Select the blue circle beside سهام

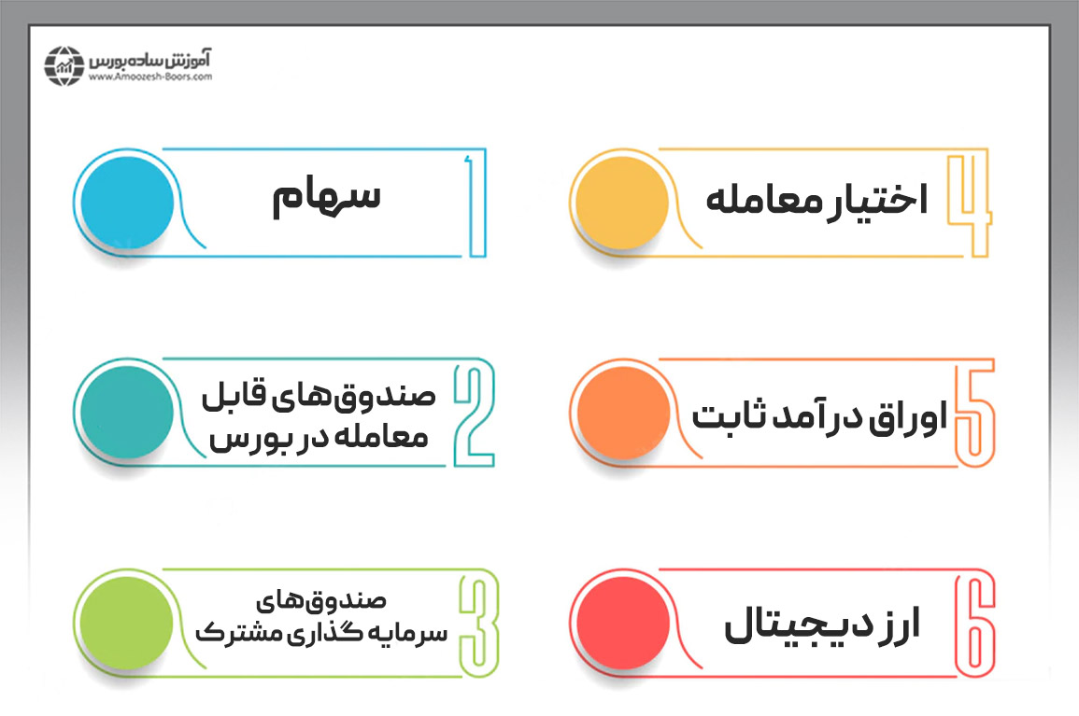(126, 202)
